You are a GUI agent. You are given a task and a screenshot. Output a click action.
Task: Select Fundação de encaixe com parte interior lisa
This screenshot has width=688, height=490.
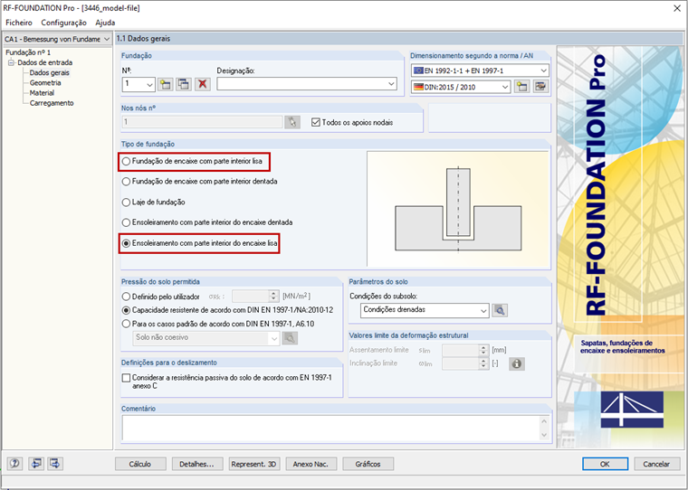click(x=126, y=161)
